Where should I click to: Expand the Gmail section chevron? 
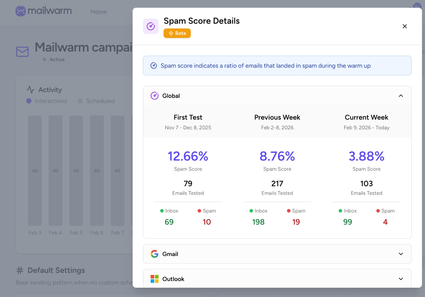(x=401, y=254)
